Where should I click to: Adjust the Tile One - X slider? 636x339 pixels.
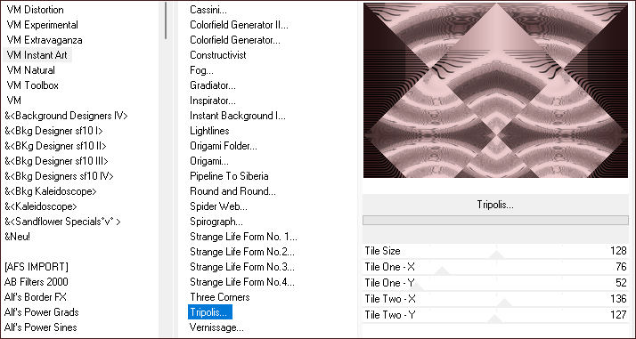tap(495, 267)
